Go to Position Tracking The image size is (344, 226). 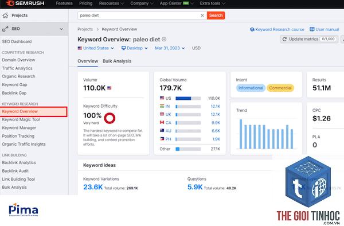click(18, 136)
